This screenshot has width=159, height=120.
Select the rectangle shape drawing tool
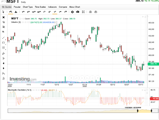pyautogui.click(x=3, y=43)
